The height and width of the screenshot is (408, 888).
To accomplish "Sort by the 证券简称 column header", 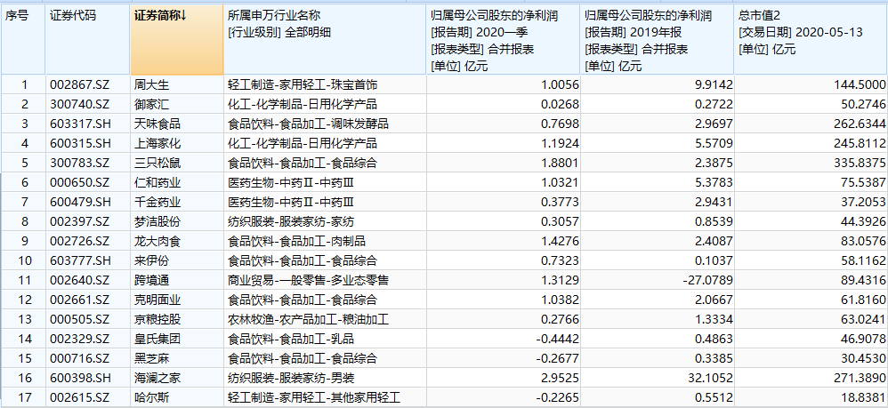I will click(177, 40).
